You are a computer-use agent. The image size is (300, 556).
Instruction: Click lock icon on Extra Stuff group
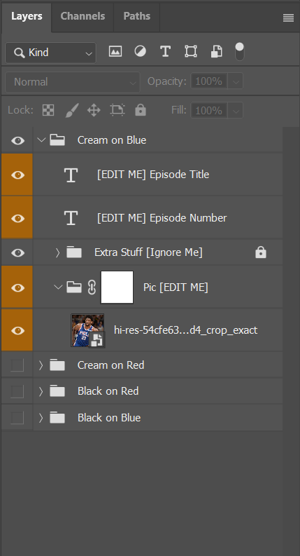click(x=261, y=252)
